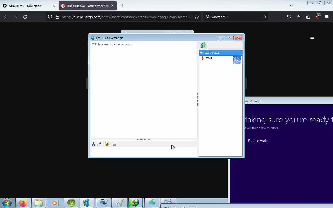Image resolution: width=333 pixels, height=208 pixels.
Task: Click the site security padlock icon
Action: pos(57,17)
